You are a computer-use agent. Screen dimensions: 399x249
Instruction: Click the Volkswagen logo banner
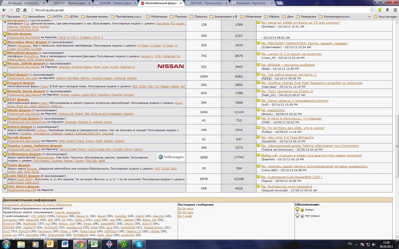coord(171,157)
